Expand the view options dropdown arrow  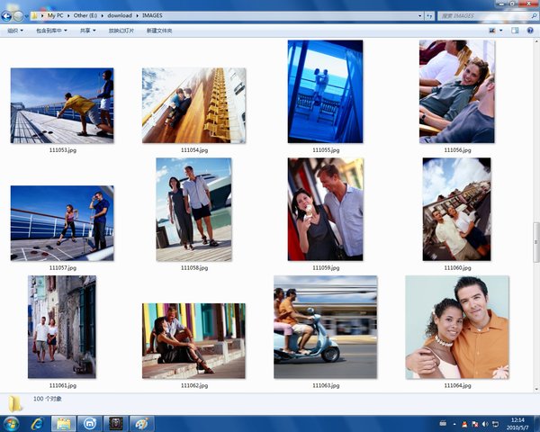pos(502,31)
